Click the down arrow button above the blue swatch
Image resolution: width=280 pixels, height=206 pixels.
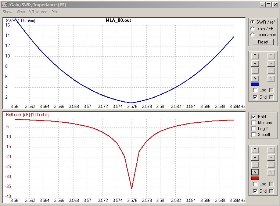(x=255, y=78)
